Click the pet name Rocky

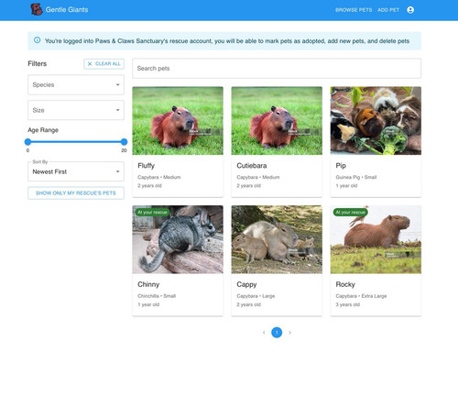[x=345, y=284]
